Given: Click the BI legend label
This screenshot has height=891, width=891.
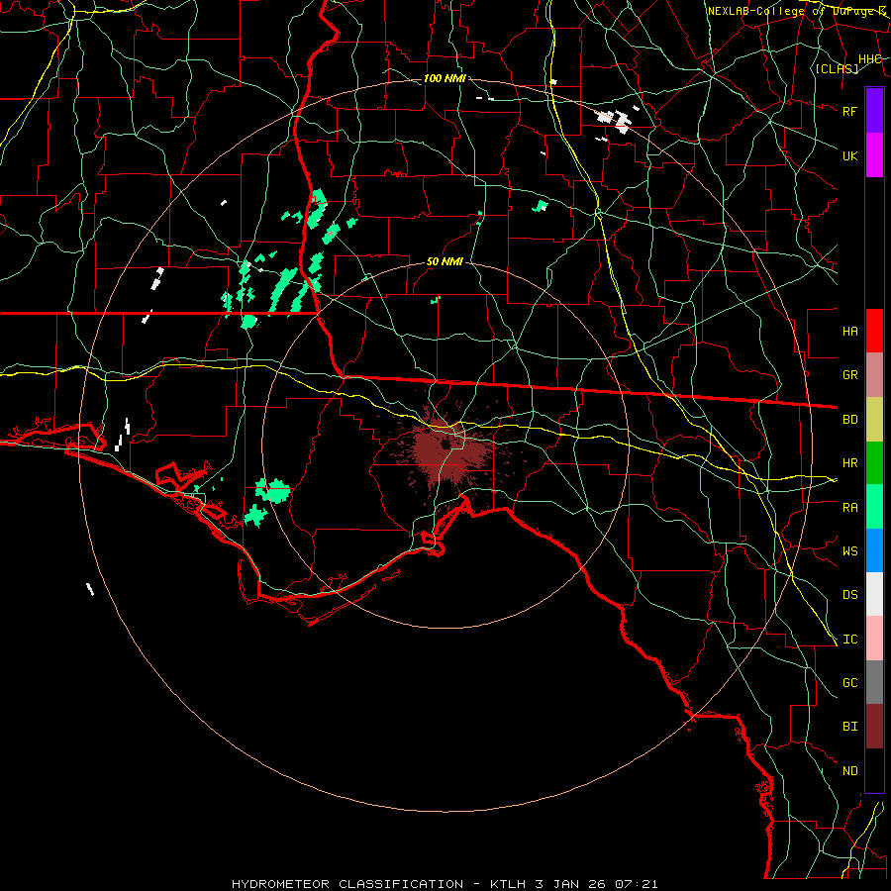Looking at the screenshot, I should click(850, 727).
